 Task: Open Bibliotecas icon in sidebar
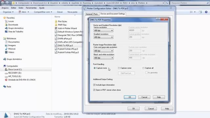pyautogui.click(x=5, y=38)
